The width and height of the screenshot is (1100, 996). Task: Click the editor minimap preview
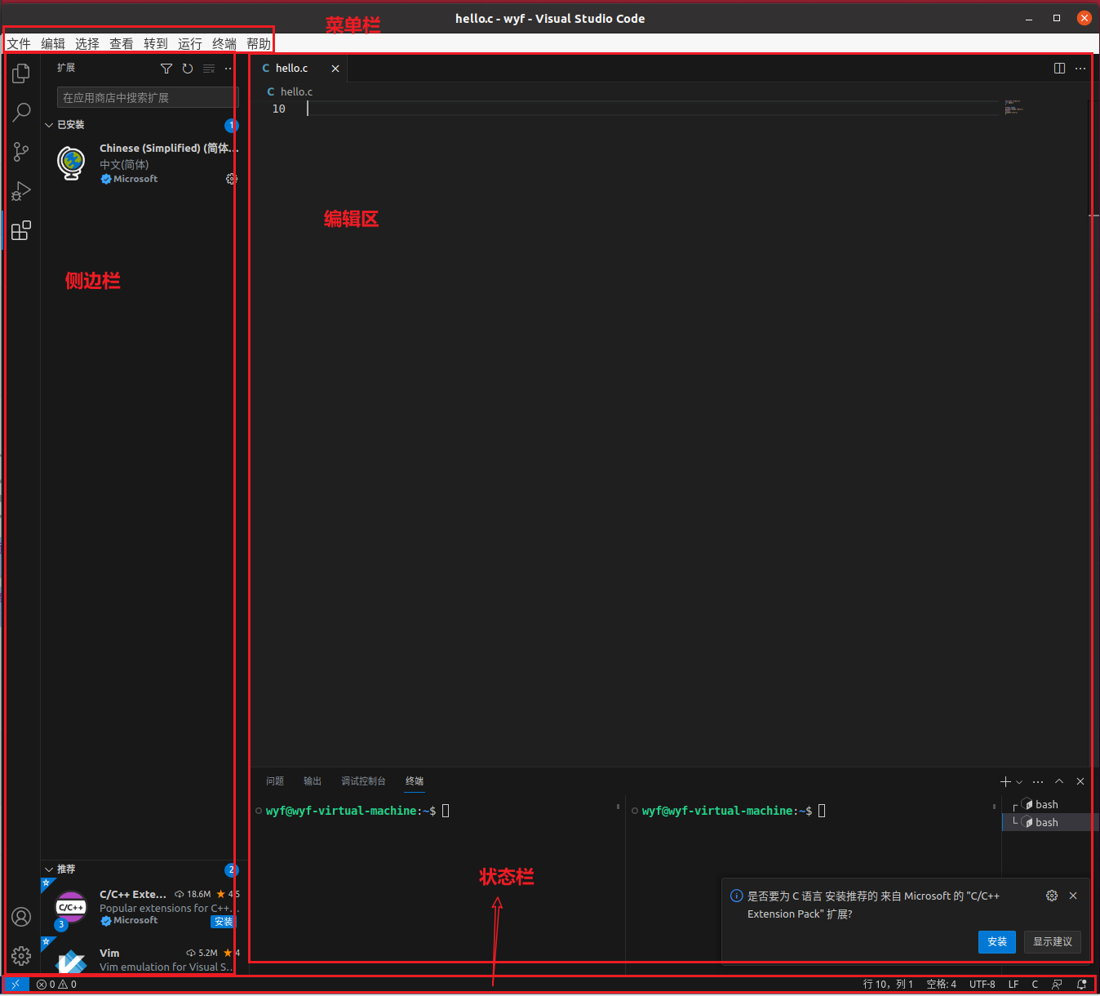pyautogui.click(x=1014, y=107)
